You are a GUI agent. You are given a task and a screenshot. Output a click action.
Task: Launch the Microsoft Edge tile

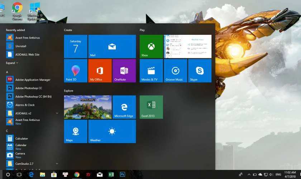pyautogui.click(x=124, y=107)
